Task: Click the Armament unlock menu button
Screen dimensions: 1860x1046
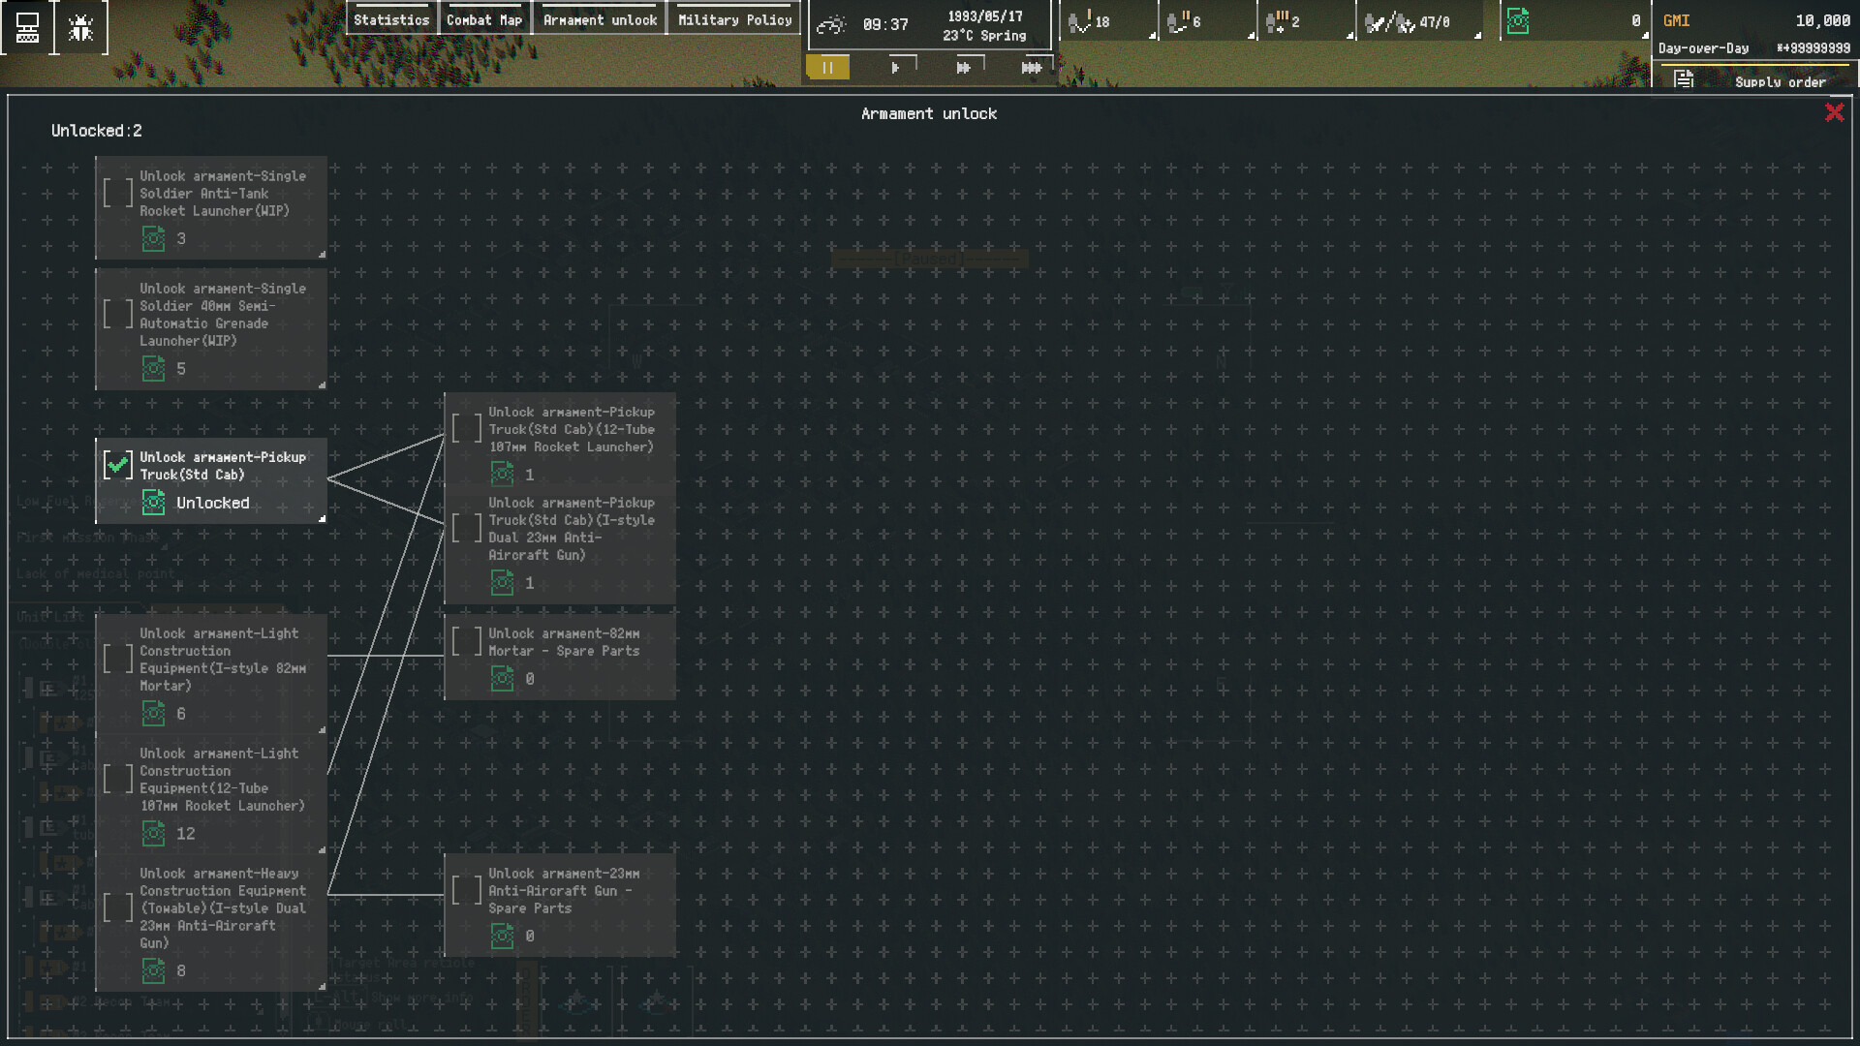Action: (599, 18)
